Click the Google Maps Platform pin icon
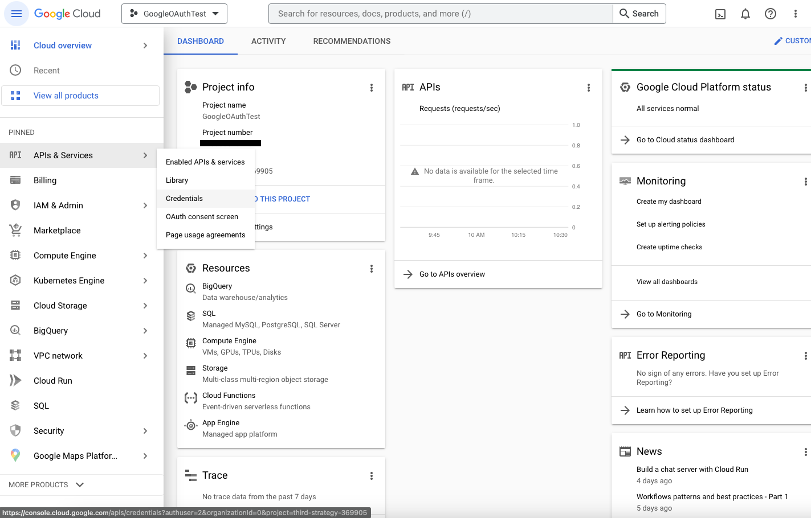The width and height of the screenshot is (811, 518). point(15,455)
